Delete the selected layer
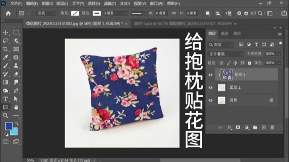Screen dimensions: 289x162 click(272, 127)
